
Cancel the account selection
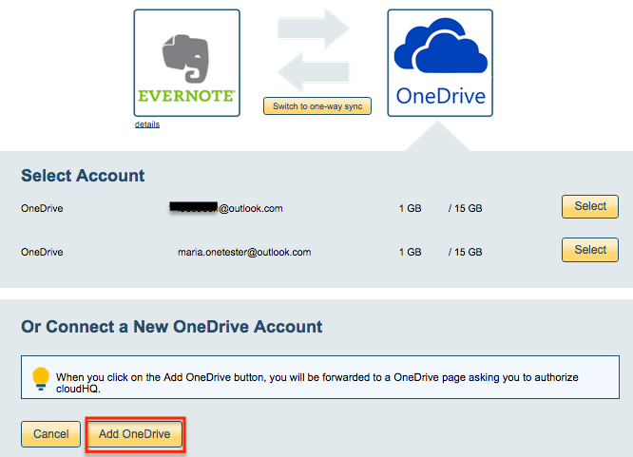coord(50,434)
